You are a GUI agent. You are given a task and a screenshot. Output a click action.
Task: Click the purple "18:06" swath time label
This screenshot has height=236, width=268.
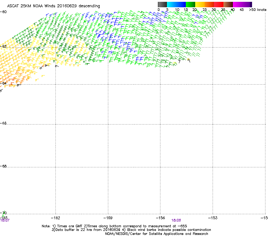176,220
